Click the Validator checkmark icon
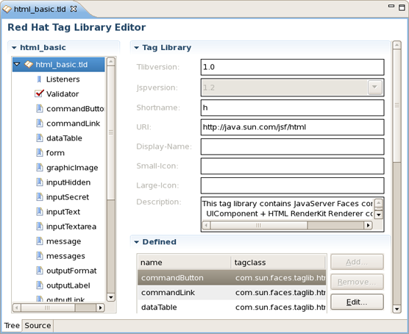Image resolution: width=409 pixels, height=334 pixels. click(39, 93)
